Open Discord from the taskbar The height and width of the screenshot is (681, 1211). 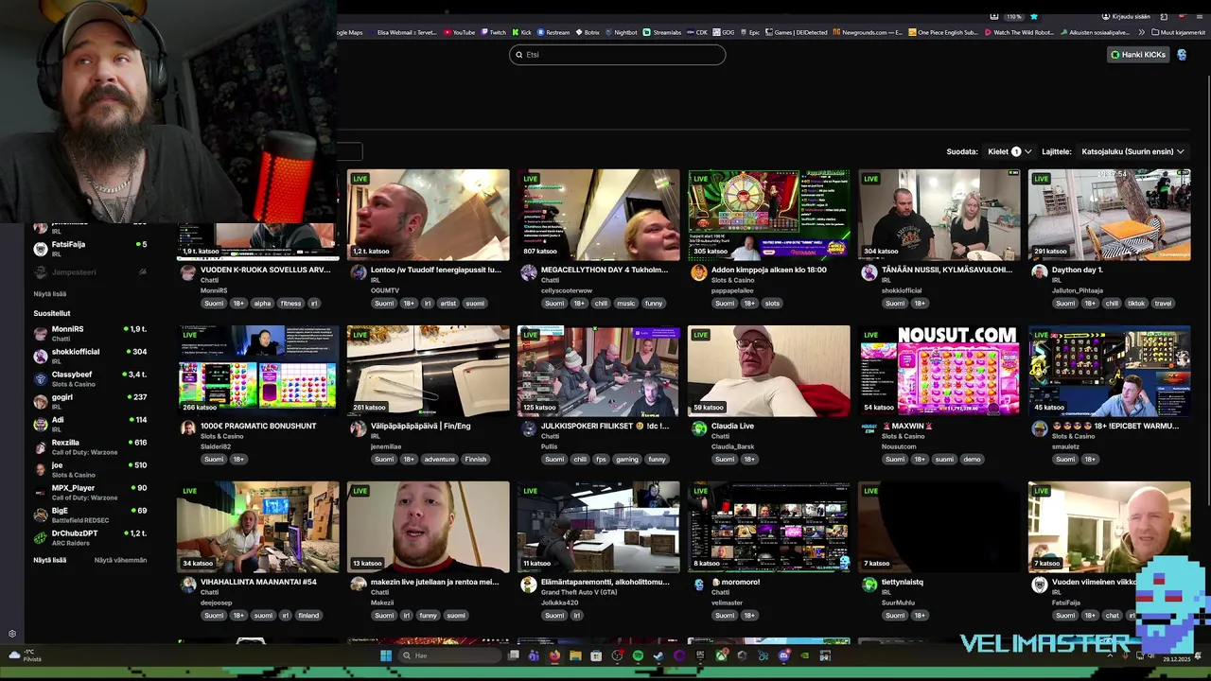[x=783, y=655]
